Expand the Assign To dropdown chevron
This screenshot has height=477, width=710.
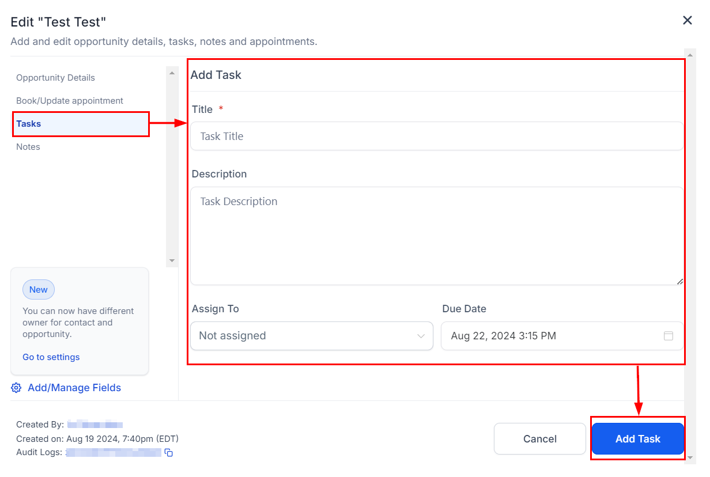tap(421, 336)
